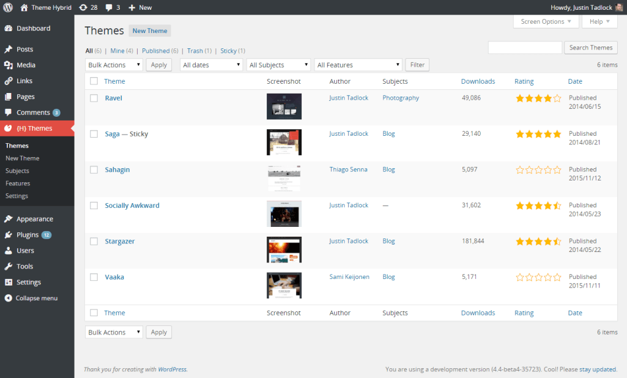Click the Search Themes button
627x378 pixels.
[x=591, y=48]
